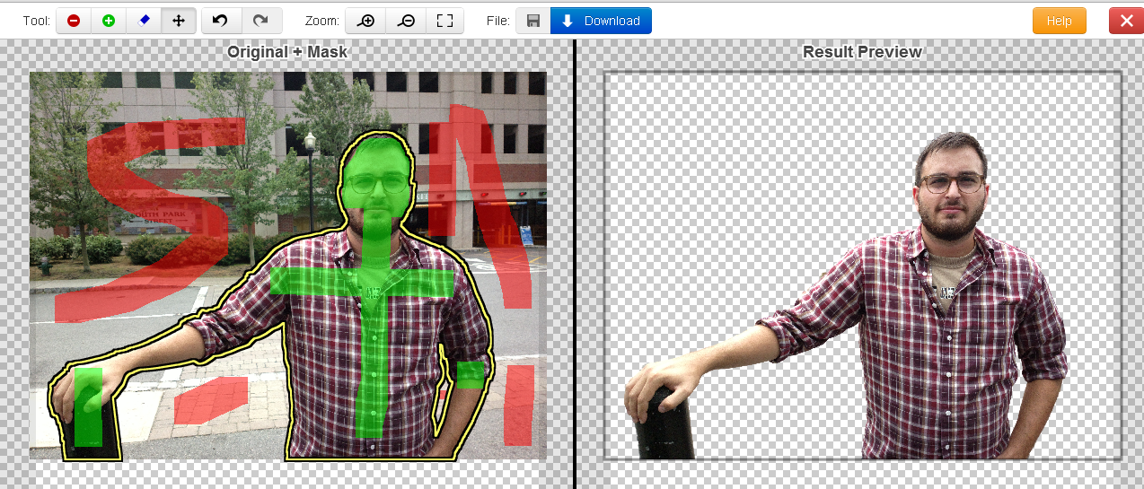Click the red S-shaped background mark
Screen dimensions: 1144x489
point(153,215)
